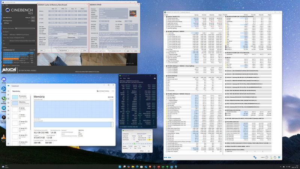Open Cinebench ranking type dropdown
300x169 pixels.
click(9, 50)
